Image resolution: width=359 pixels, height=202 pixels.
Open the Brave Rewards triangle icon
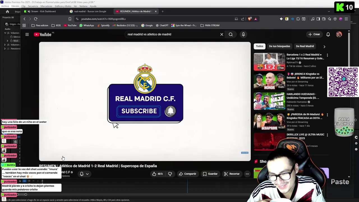[256, 19]
